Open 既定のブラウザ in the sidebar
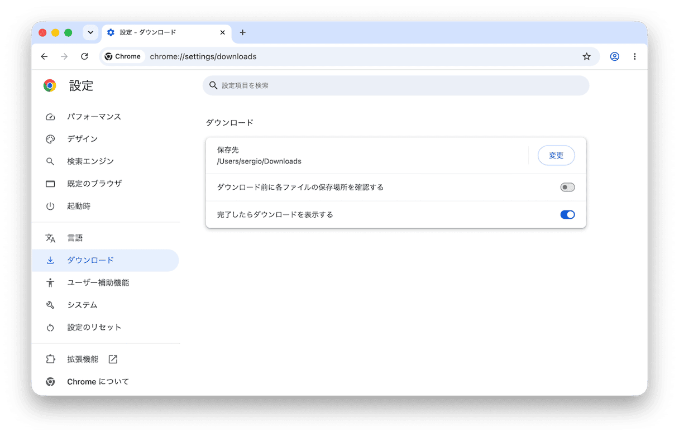 point(105,184)
